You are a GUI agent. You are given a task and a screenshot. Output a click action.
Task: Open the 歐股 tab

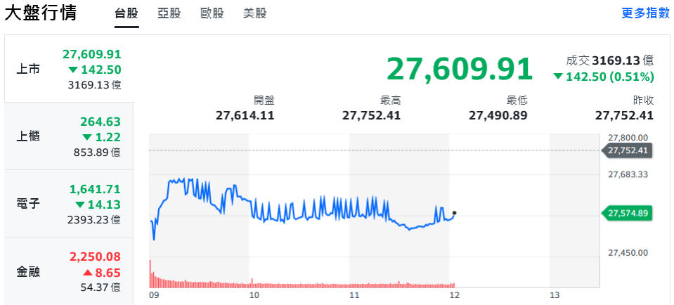pos(212,13)
